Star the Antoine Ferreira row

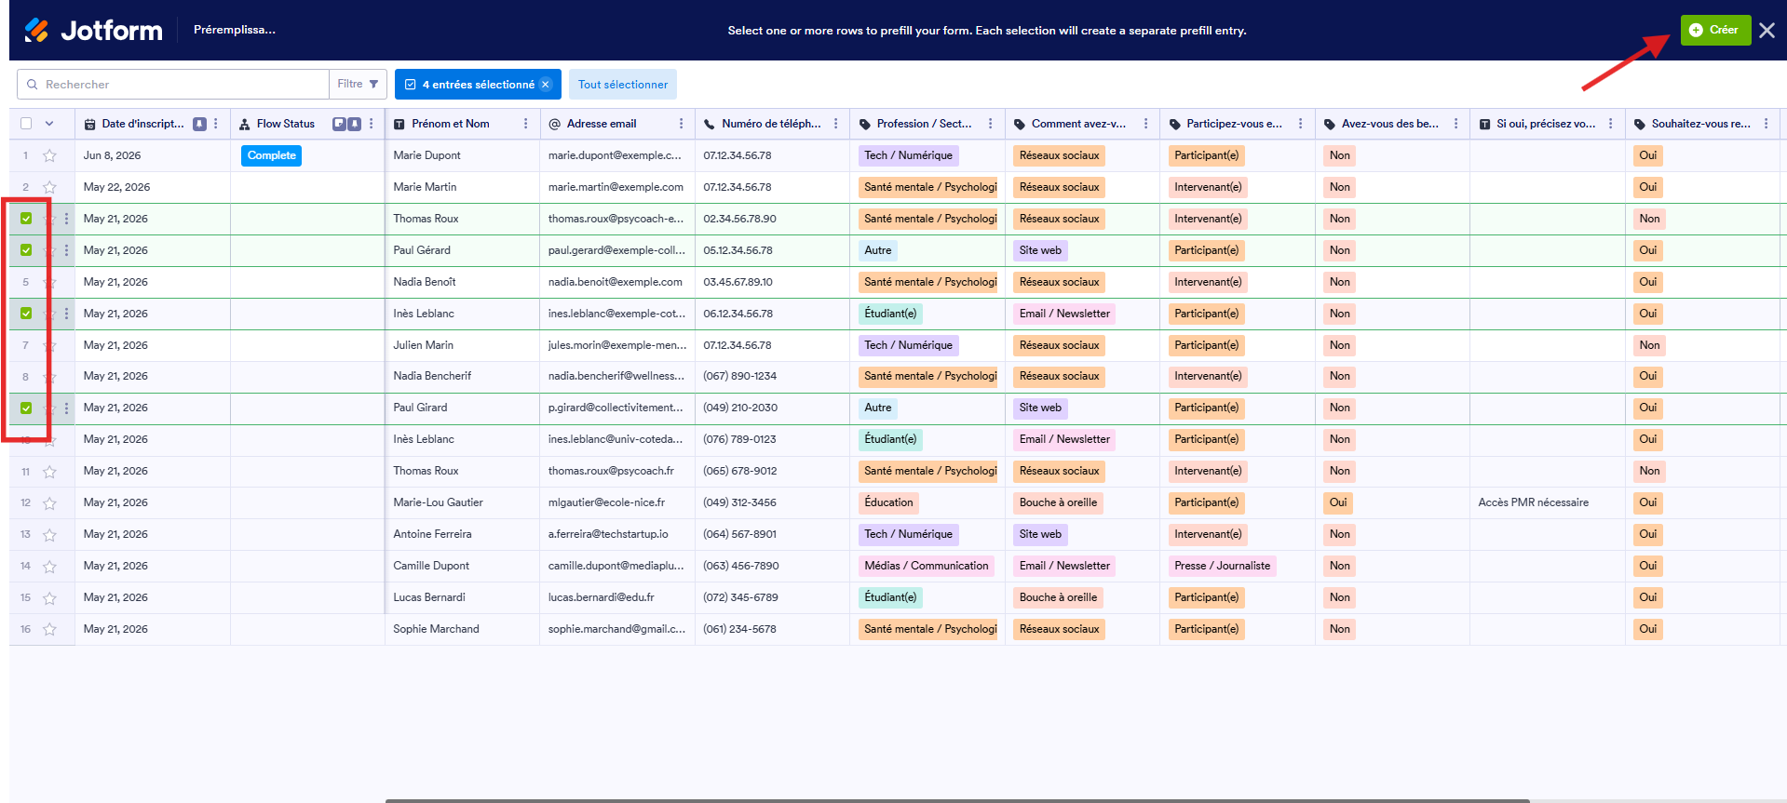[50, 535]
